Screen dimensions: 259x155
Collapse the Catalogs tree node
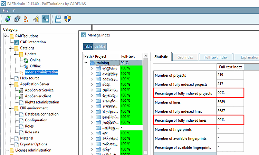click(10, 48)
